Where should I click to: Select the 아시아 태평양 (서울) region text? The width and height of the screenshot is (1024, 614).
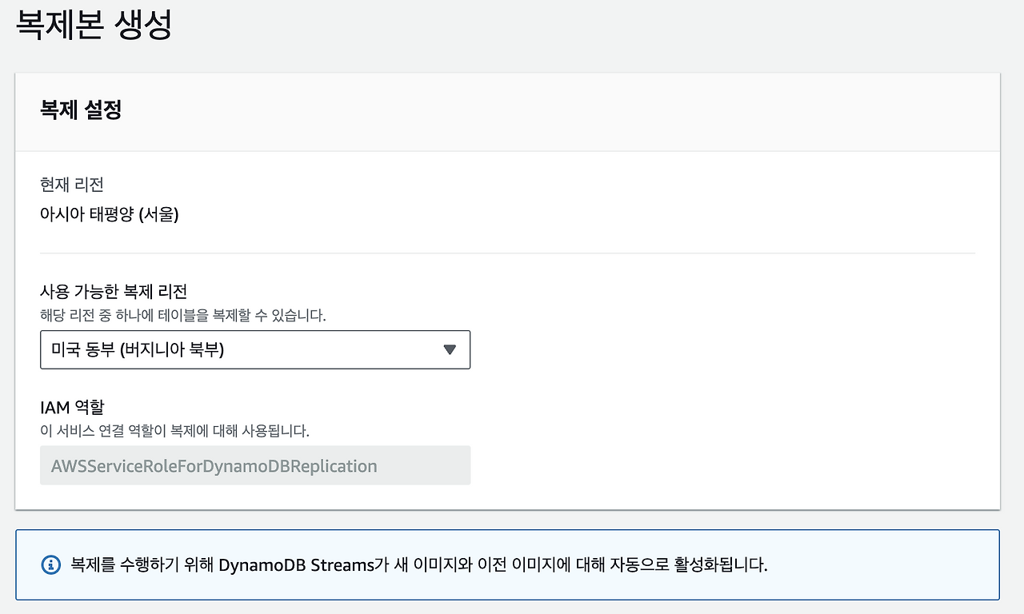pos(110,214)
